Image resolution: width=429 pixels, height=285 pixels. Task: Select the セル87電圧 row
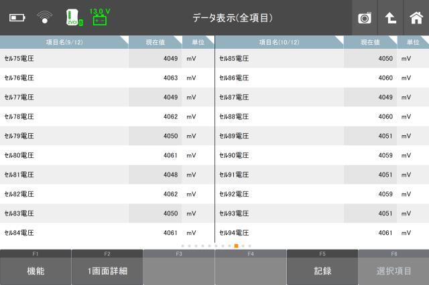pyautogui.click(x=322, y=97)
